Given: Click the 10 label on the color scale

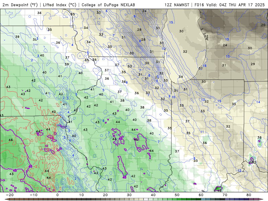Looking at the screenshot, I should point(81,195).
